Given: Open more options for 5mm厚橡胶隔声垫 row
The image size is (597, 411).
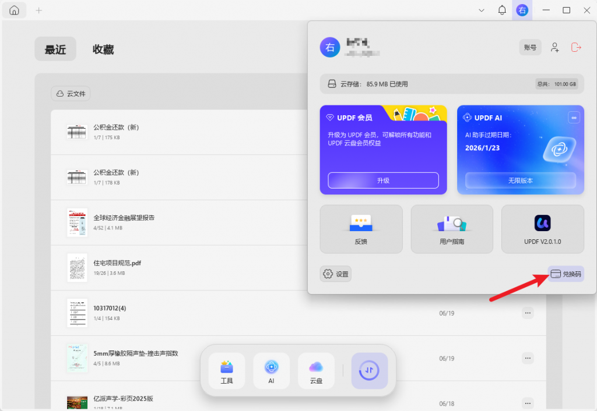Looking at the screenshot, I should 527,358.
